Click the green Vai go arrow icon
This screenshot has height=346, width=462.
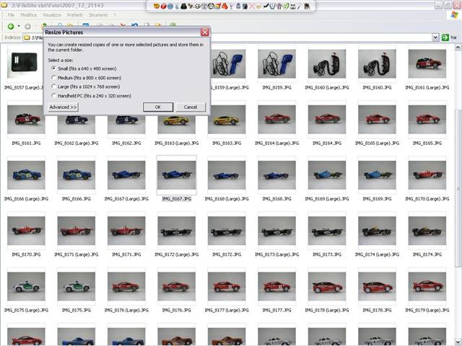pyautogui.click(x=445, y=37)
